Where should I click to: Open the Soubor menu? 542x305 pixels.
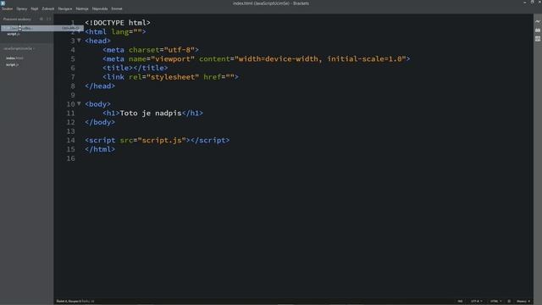[x=8, y=8]
